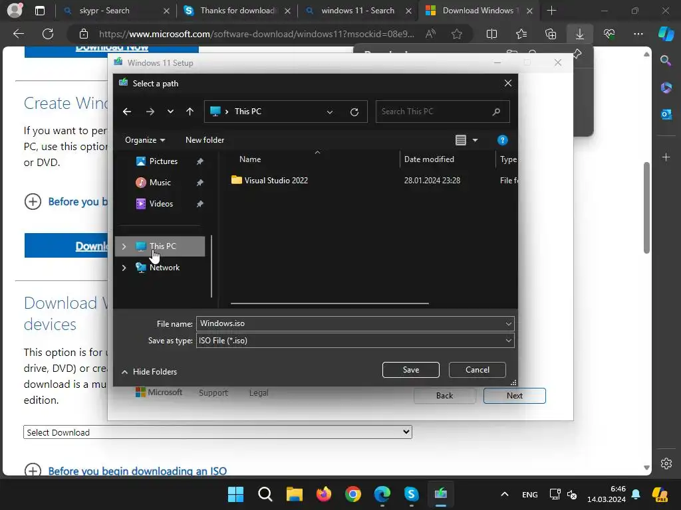Click the File name field
Screen dimensions: 681x510
tap(350, 323)
